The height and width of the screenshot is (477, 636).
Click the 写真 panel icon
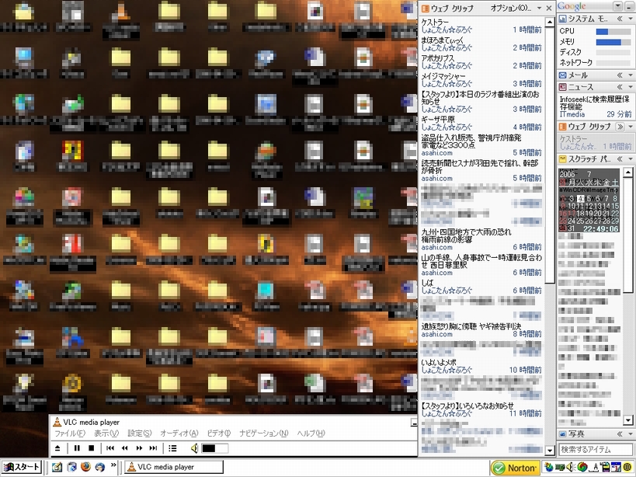(562, 434)
